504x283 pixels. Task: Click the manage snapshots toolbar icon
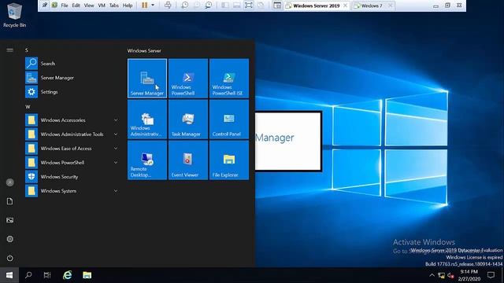[208, 6]
